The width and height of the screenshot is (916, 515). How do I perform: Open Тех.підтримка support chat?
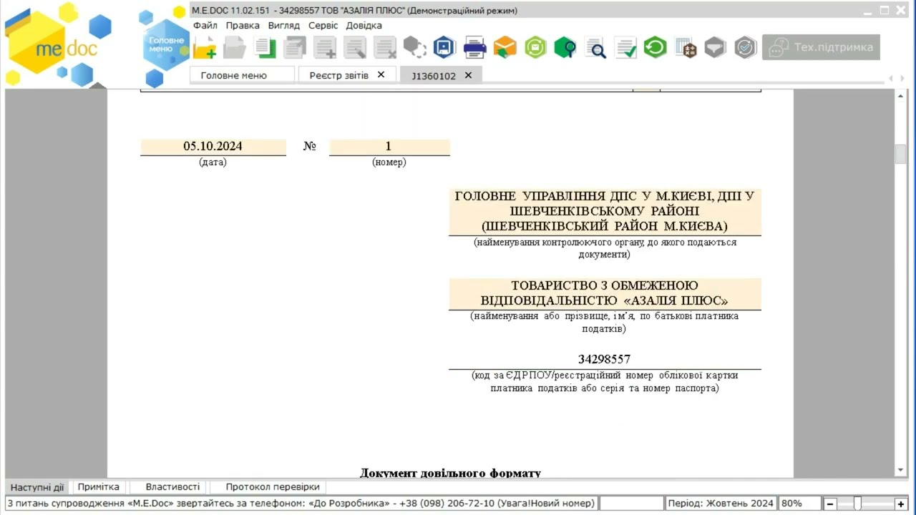[x=821, y=47]
